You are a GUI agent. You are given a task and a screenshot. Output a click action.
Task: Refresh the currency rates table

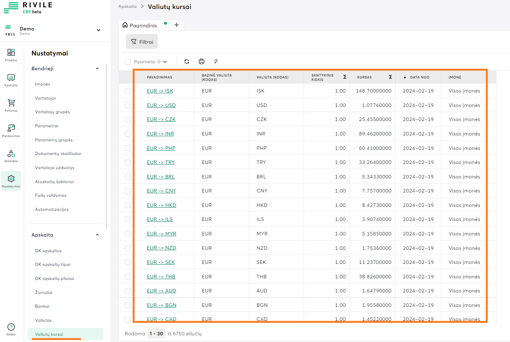click(187, 61)
